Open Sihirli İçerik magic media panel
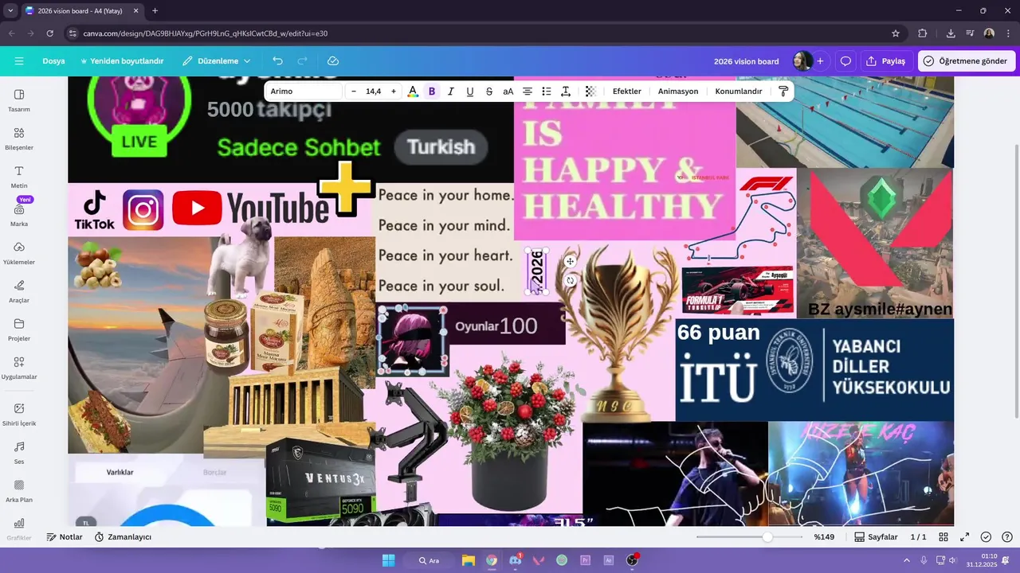The image size is (1020, 573). tap(19, 414)
